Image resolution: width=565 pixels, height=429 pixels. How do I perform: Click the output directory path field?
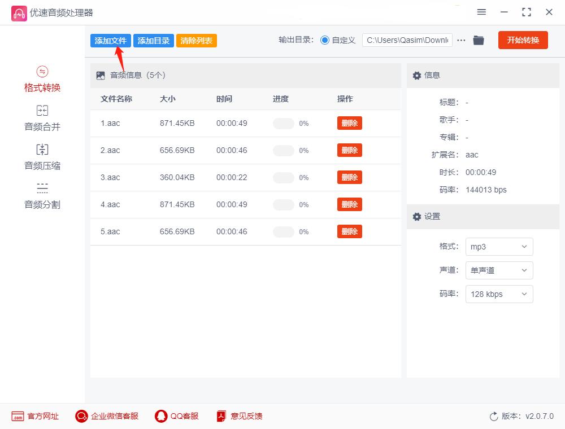tap(407, 40)
